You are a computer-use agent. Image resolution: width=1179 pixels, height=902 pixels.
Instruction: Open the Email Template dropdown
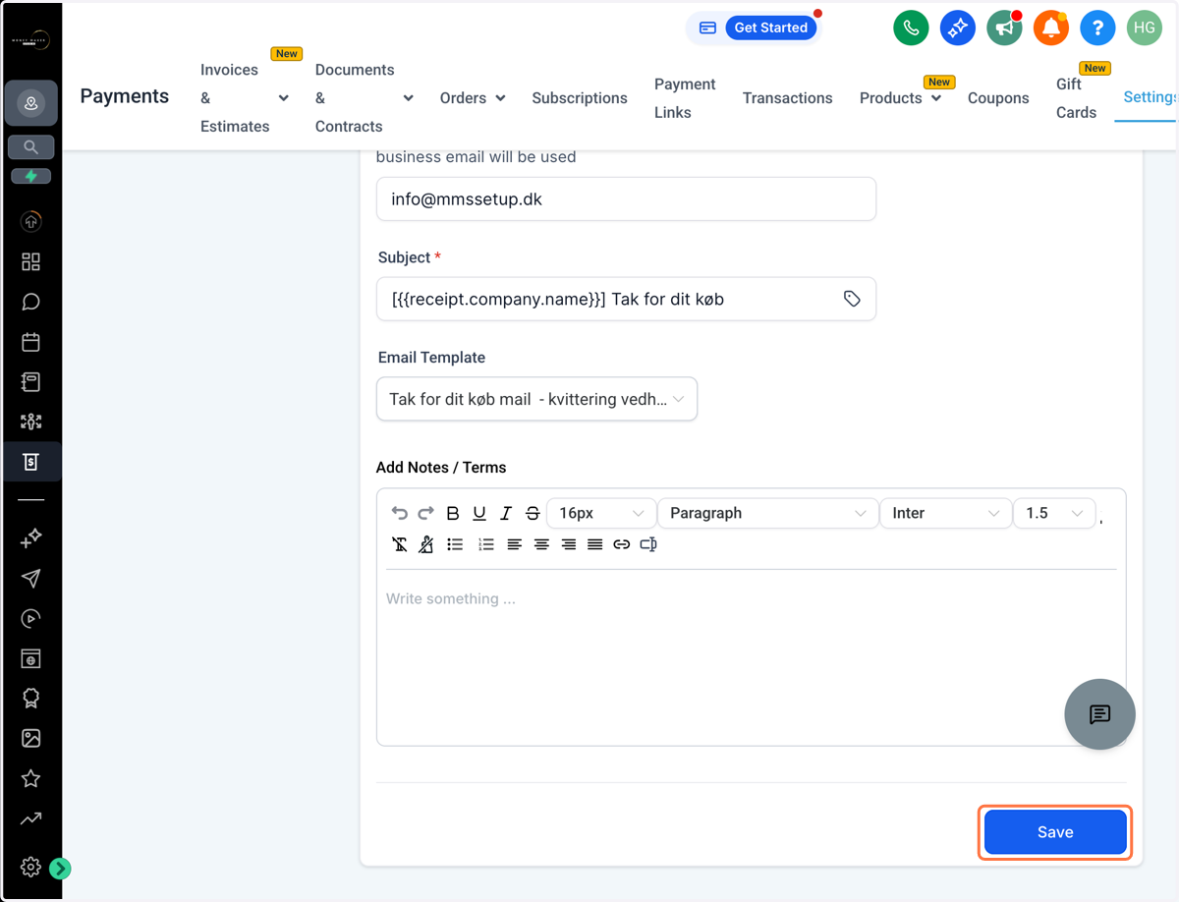[536, 399]
